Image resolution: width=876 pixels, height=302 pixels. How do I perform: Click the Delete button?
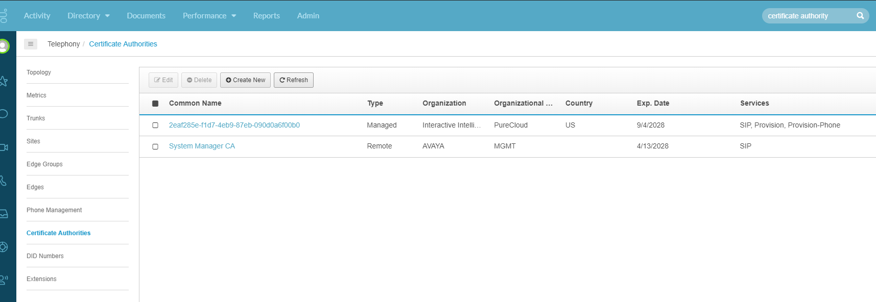[x=199, y=80]
